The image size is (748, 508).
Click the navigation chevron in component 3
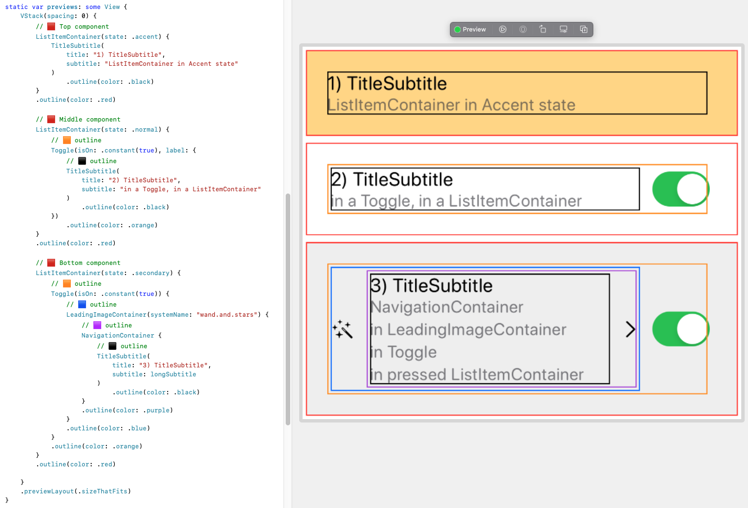click(x=629, y=329)
